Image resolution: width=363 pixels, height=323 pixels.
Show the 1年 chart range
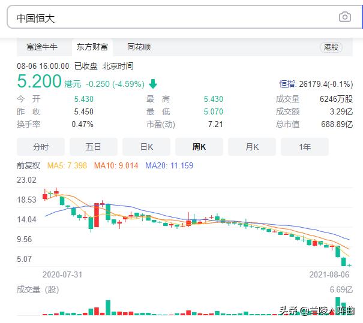point(305,147)
